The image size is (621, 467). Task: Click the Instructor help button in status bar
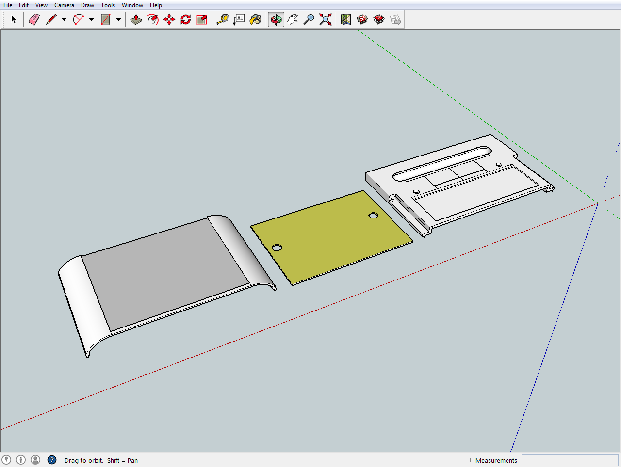[52, 460]
